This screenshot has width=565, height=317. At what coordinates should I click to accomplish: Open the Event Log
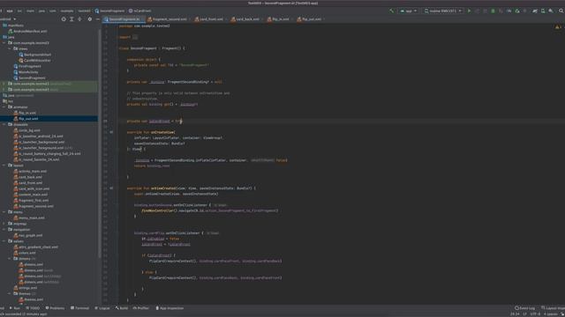point(525,308)
